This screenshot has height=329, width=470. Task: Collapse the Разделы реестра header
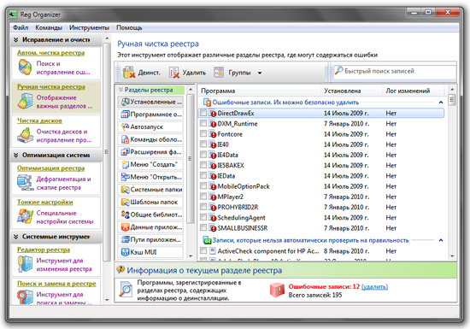pos(120,90)
